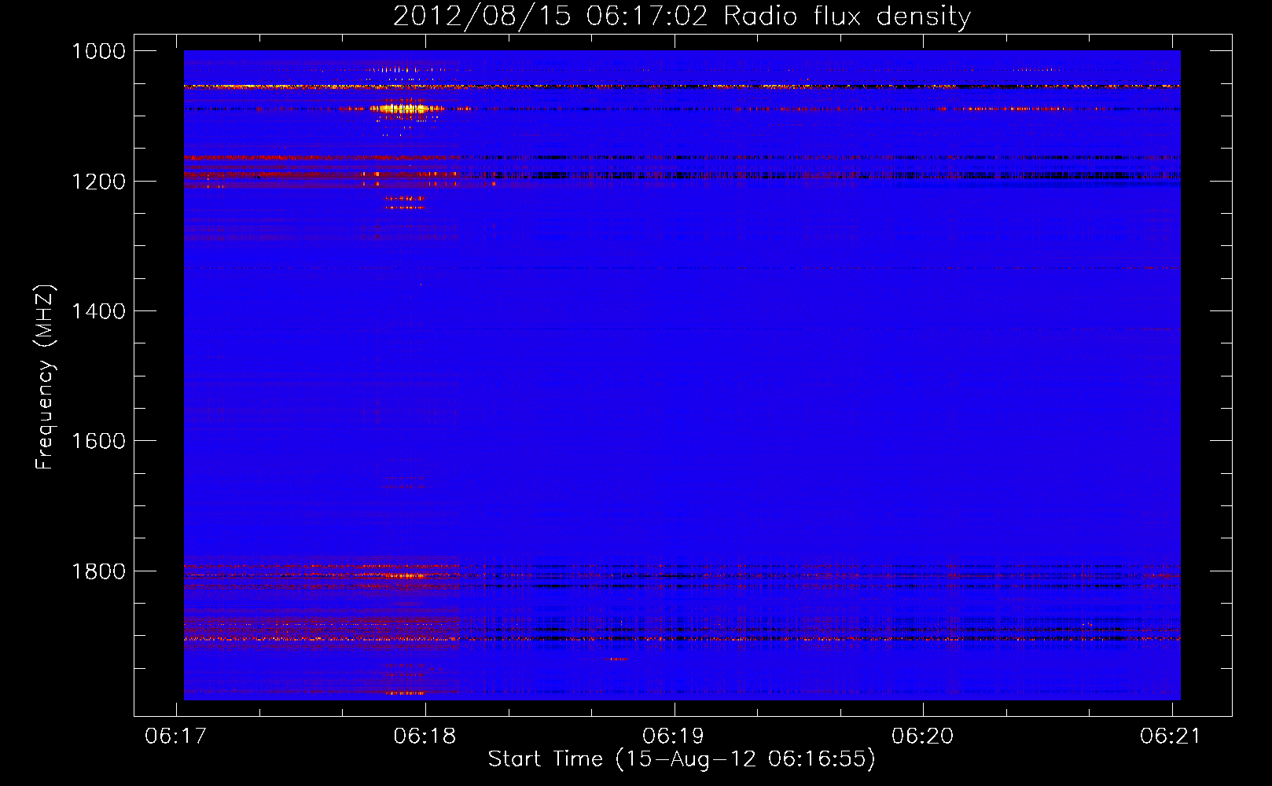This screenshot has width=1272, height=786.
Task: Click the 06:17 time tick label
Action: (176, 736)
